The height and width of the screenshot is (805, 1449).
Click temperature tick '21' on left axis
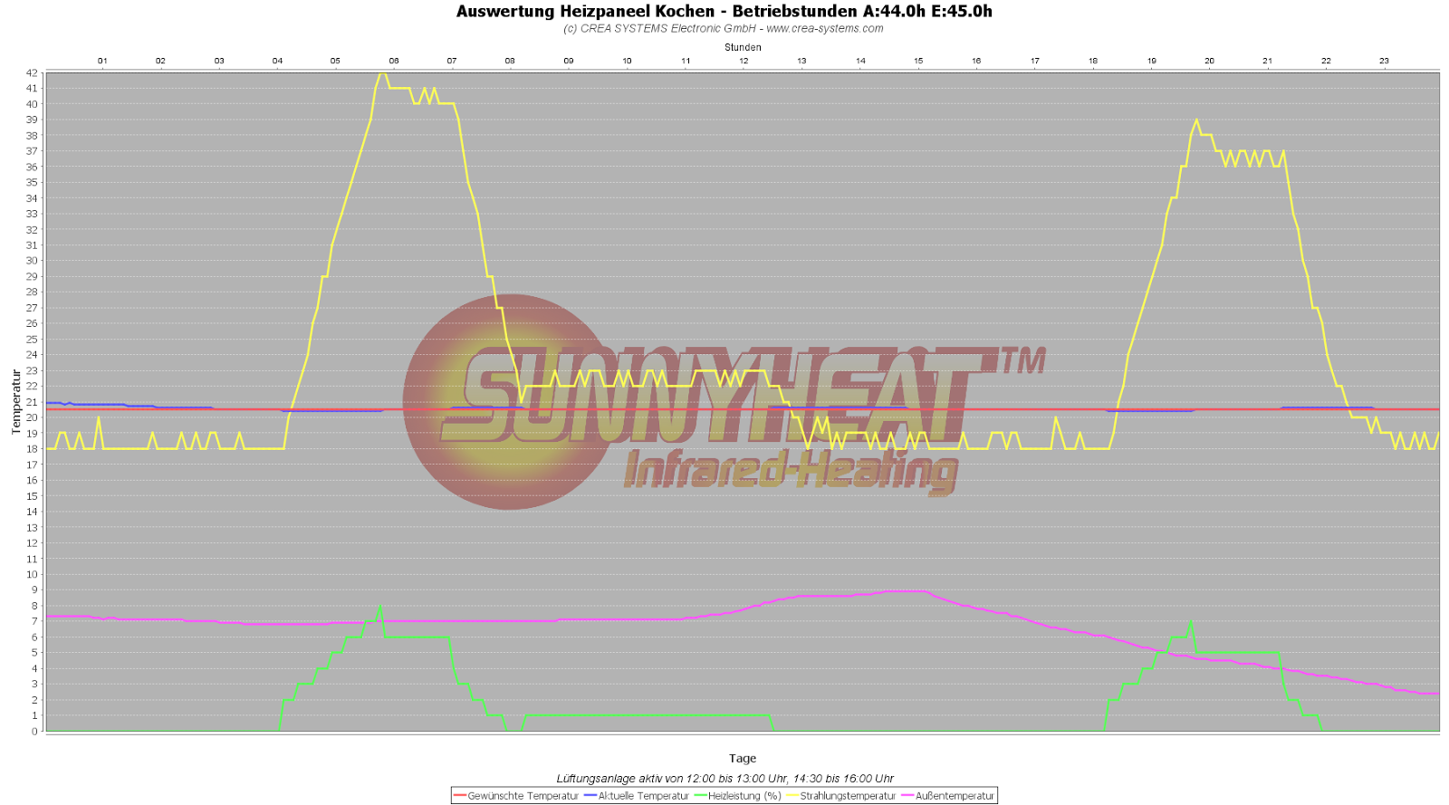(x=32, y=402)
